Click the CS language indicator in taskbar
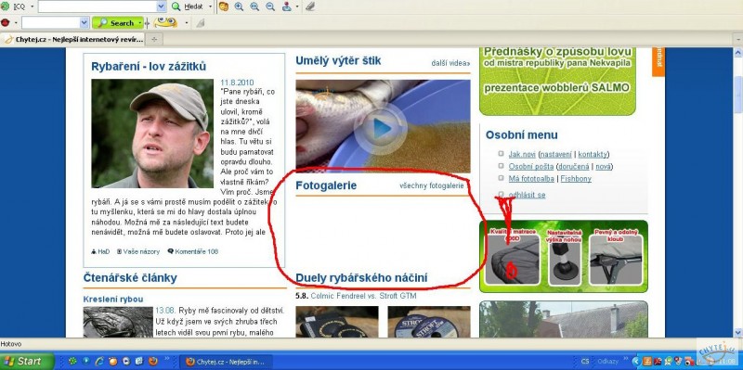This screenshot has width=743, height=370. 585,362
